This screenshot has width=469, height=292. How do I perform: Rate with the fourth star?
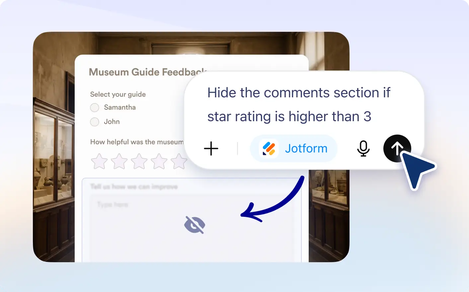click(x=159, y=161)
